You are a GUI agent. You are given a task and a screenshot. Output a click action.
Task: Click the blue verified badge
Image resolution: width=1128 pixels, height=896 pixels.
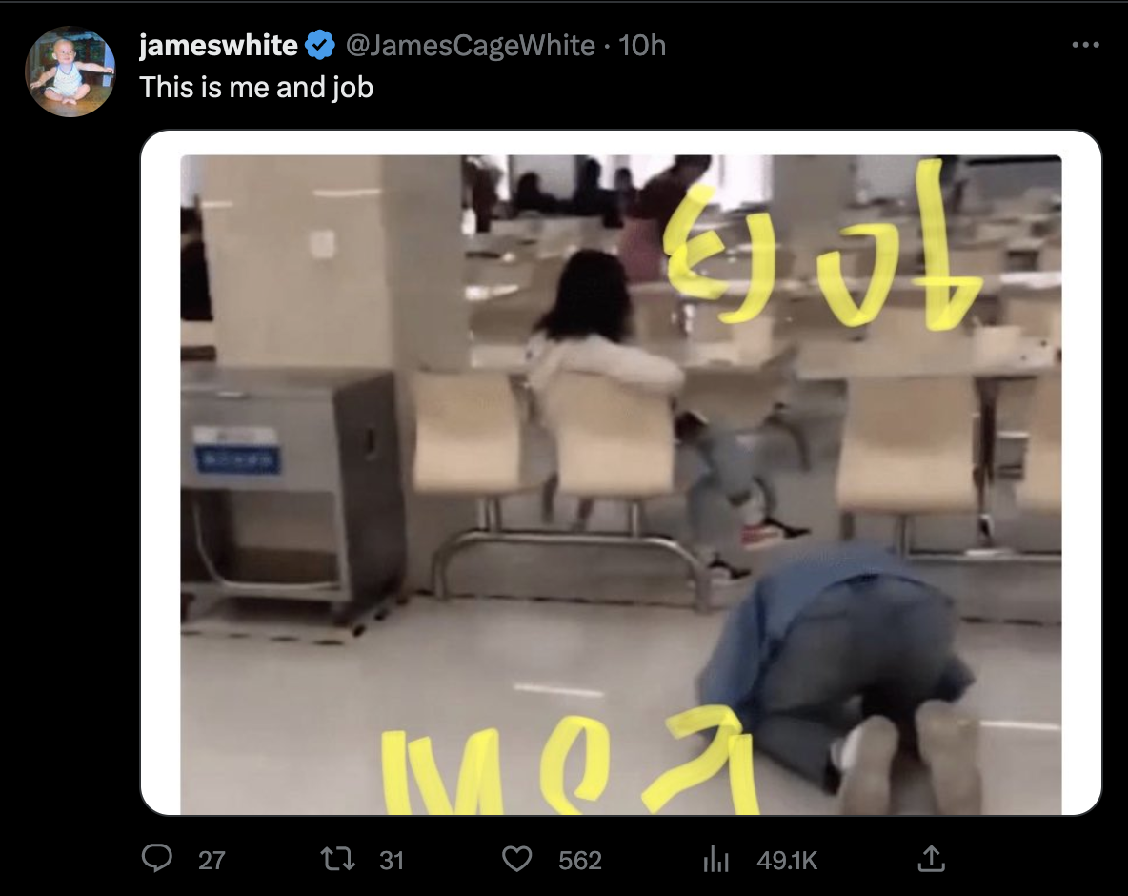319,46
